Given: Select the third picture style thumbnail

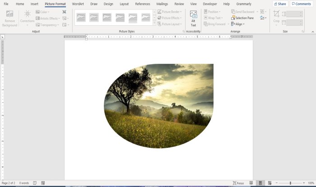Looking at the screenshot, I should [x=107, y=18].
